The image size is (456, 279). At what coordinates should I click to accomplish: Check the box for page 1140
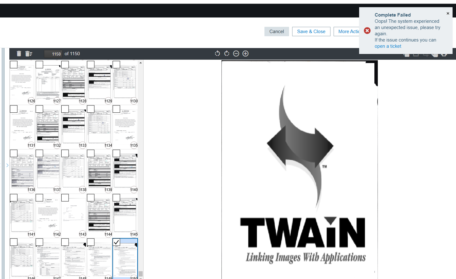(x=116, y=153)
